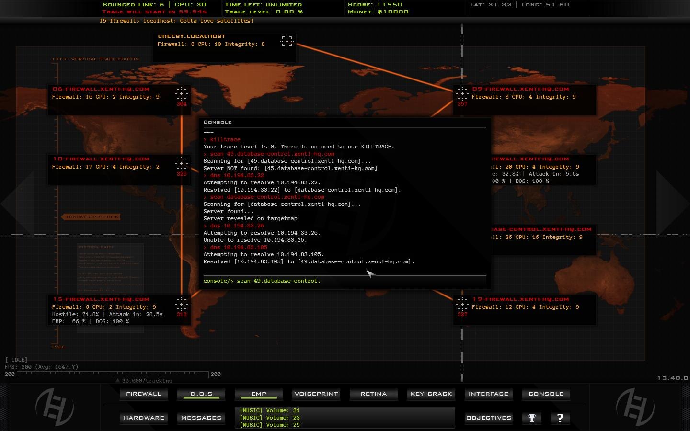Image resolution: width=690 pixels, height=431 pixels.
Task: Select the 09-firewall.xenti-hq.com server title
Action: (x=521, y=89)
